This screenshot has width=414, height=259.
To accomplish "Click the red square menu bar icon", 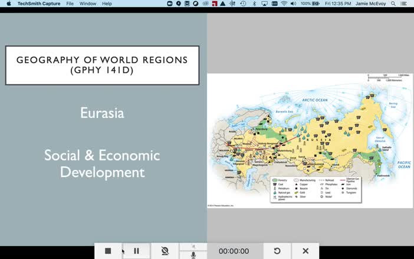I will point(215,4).
